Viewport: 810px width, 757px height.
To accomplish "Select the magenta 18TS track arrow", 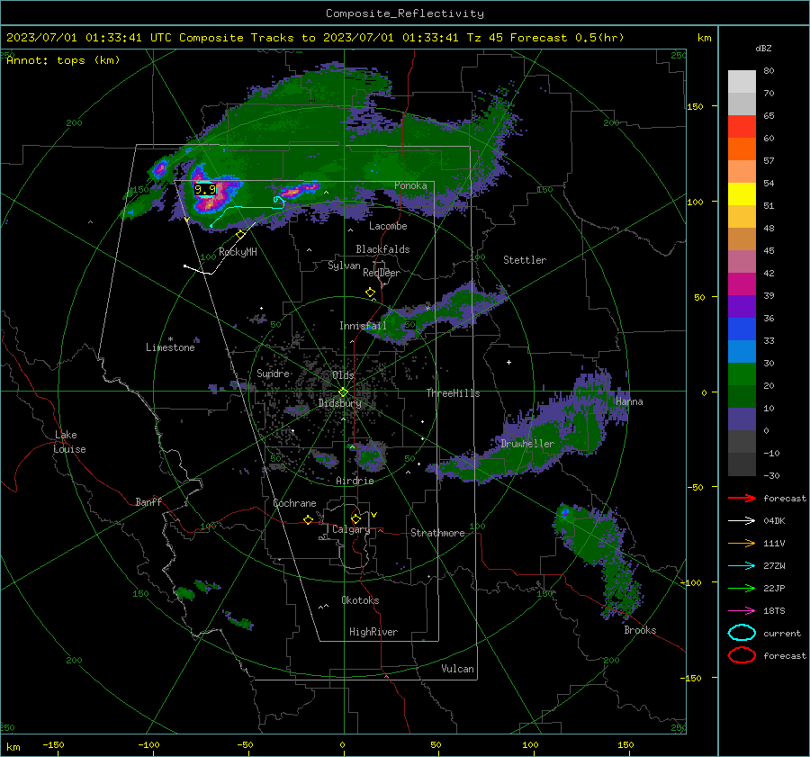I will [742, 611].
